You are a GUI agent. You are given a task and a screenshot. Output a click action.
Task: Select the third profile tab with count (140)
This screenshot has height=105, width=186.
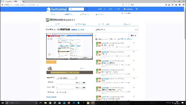pyautogui.click(x=104, y=24)
